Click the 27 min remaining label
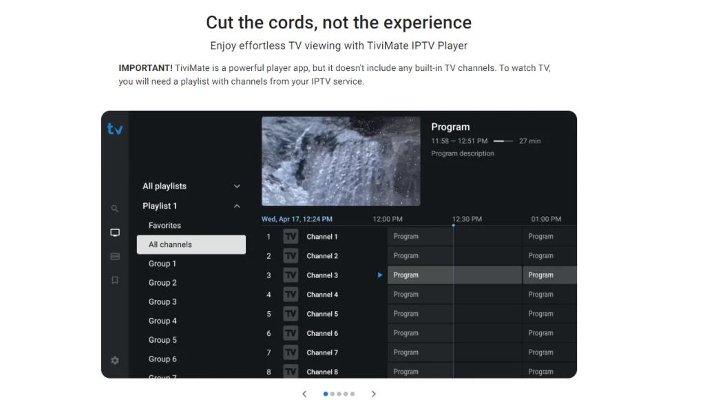 (529, 141)
